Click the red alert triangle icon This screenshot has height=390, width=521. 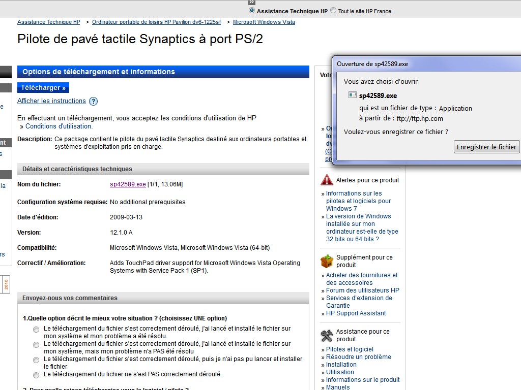click(x=327, y=180)
